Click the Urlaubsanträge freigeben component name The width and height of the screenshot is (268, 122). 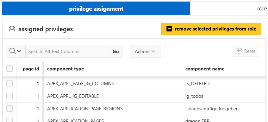212,108
